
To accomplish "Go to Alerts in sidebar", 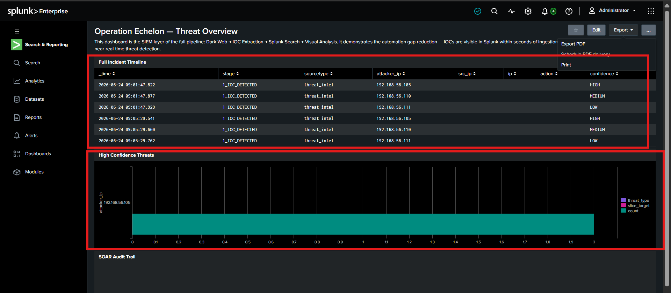I will 31,136.
